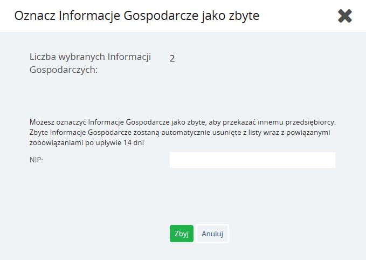
Task: Click the phrase 'po upływie'
Action: [x=103, y=143]
